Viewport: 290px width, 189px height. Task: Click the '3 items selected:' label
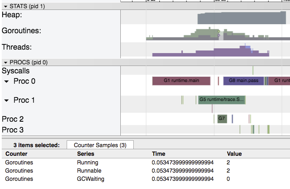(x=37, y=145)
